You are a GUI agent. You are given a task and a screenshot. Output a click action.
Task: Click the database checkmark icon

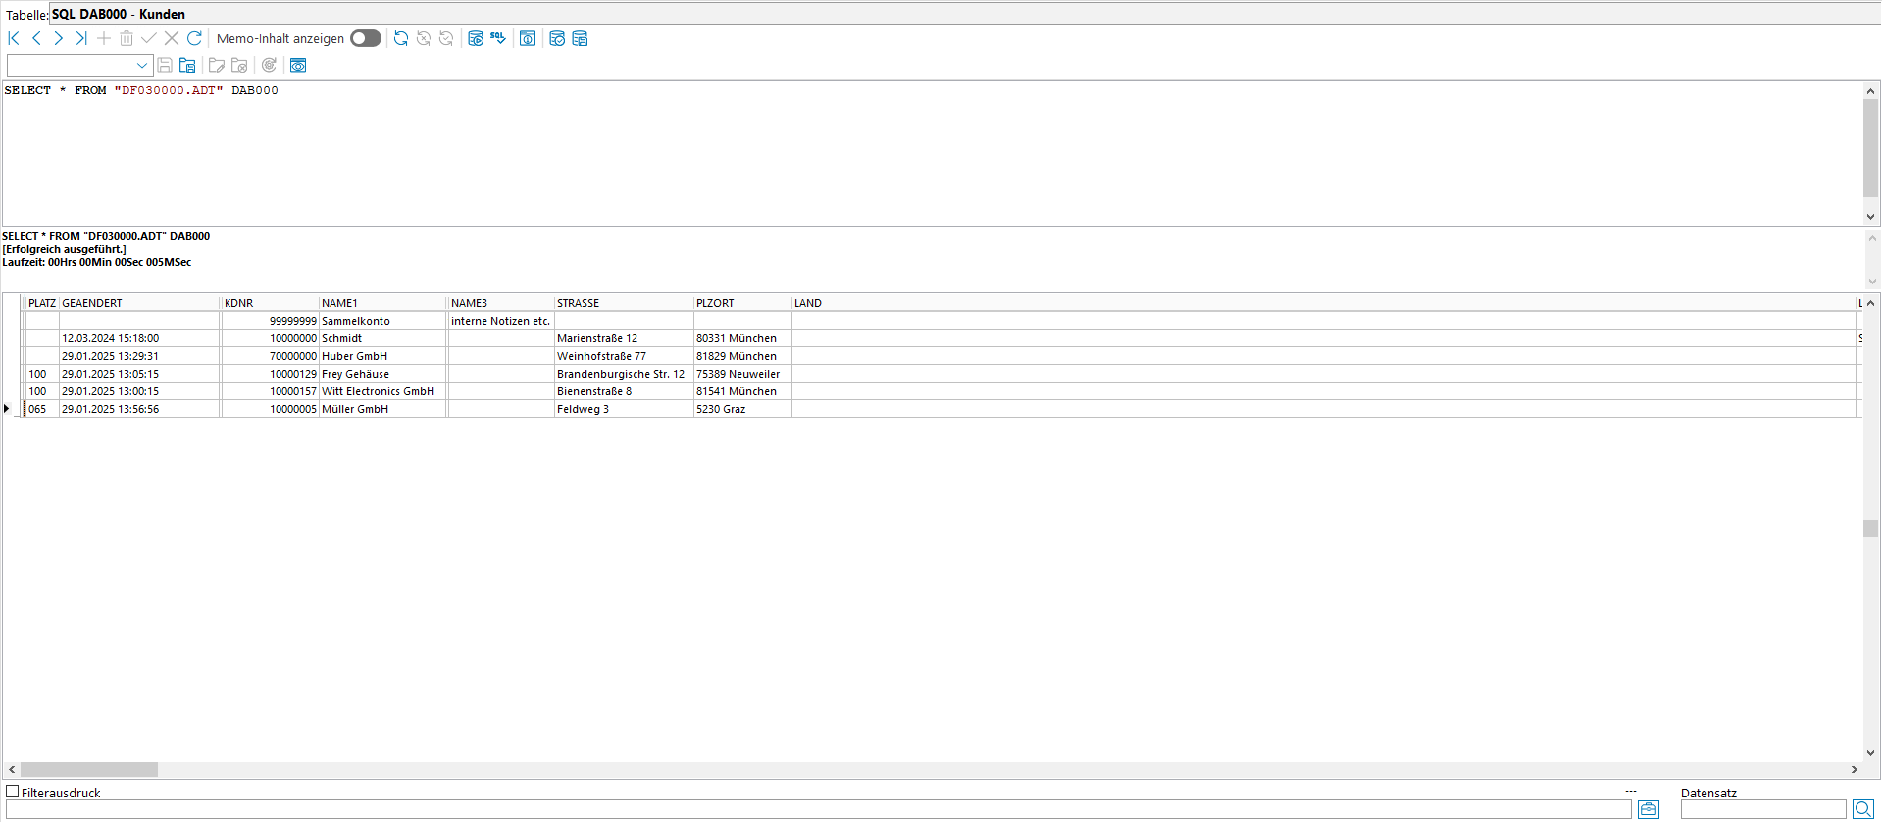557,38
